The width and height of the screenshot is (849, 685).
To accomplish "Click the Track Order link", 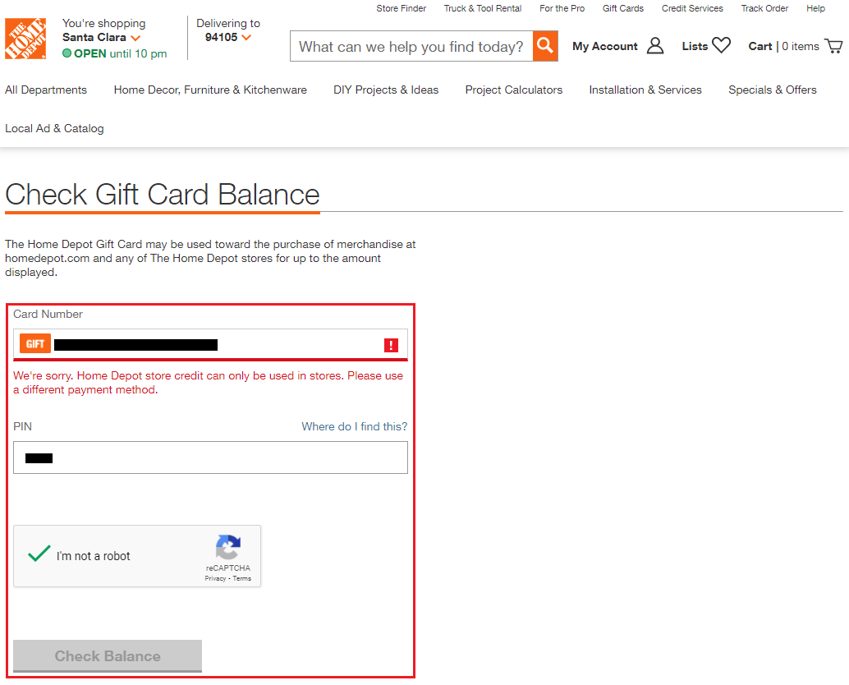I will tap(764, 8).
